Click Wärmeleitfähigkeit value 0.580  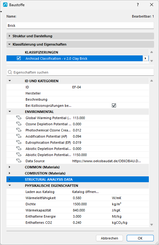(77, 198)
